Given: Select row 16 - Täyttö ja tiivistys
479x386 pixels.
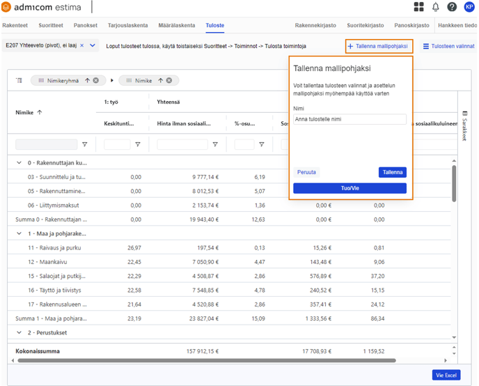Looking at the screenshot, I should click(x=229, y=290).
